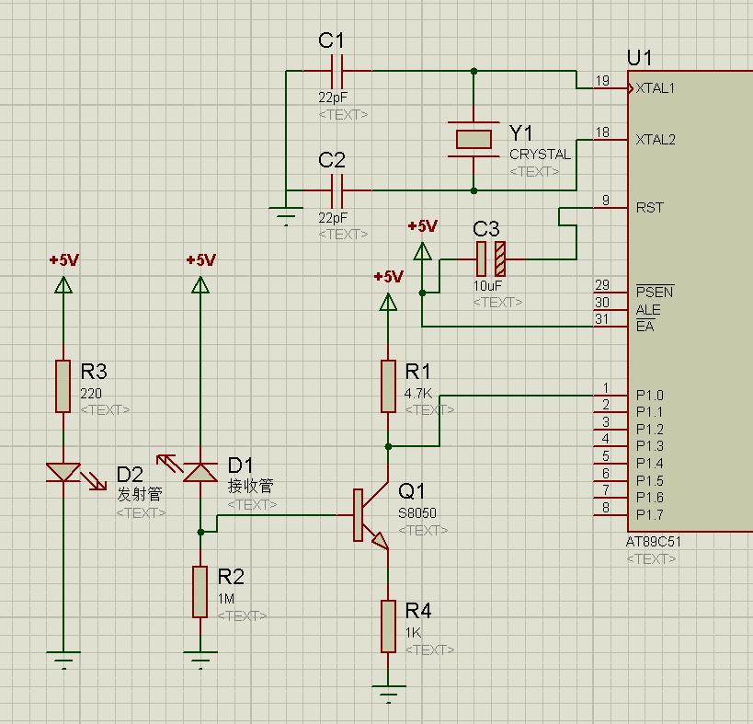Image resolution: width=753 pixels, height=724 pixels.
Task: Click the R1 resistor body
Action: tap(388, 385)
